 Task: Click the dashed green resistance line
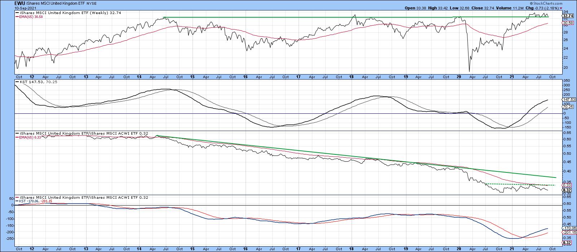(519, 185)
